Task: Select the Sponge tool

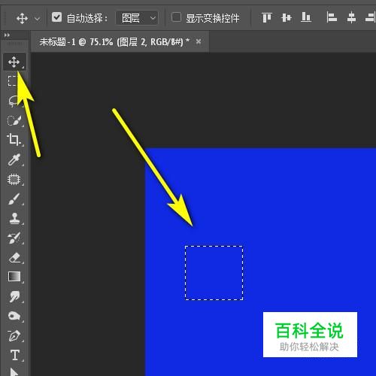Action: pos(14,316)
